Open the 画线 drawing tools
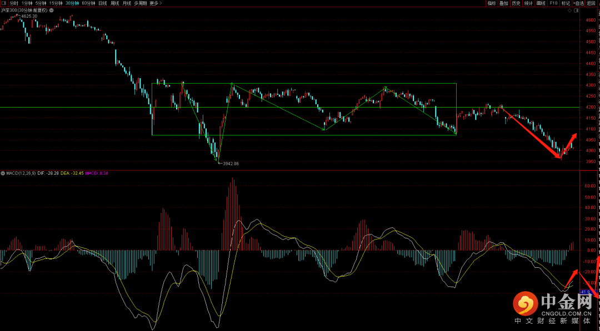600x331 pixels. [541, 3]
